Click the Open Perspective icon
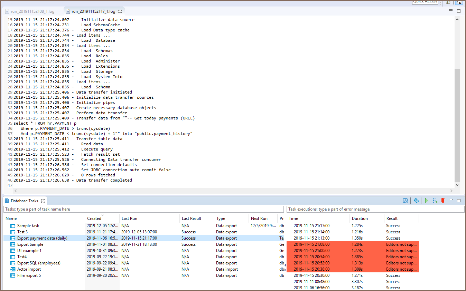Screen dimensions: 466x291 [448, 2]
